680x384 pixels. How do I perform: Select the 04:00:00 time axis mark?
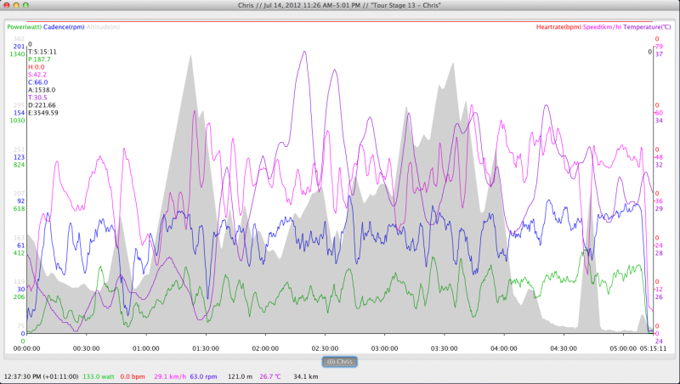click(504, 347)
